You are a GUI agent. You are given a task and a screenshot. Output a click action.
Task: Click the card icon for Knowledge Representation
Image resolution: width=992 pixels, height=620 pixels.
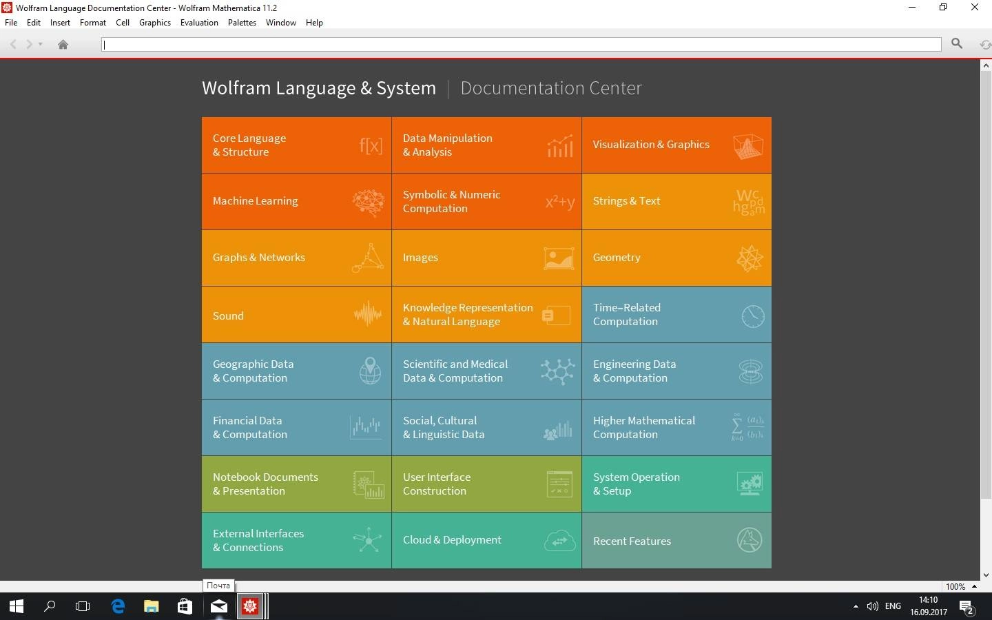click(557, 316)
